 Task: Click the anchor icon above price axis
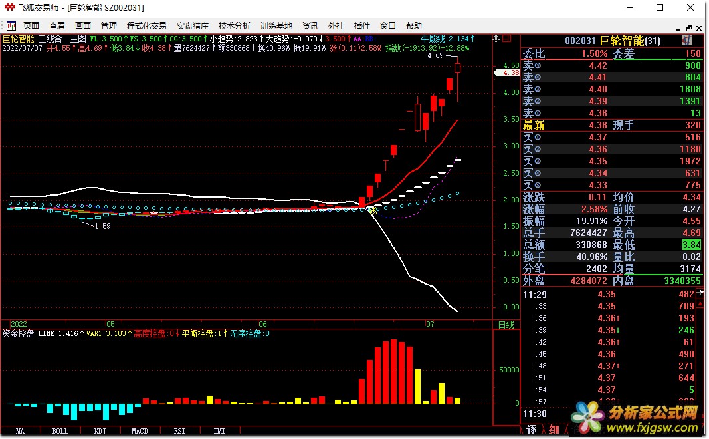pos(496,39)
